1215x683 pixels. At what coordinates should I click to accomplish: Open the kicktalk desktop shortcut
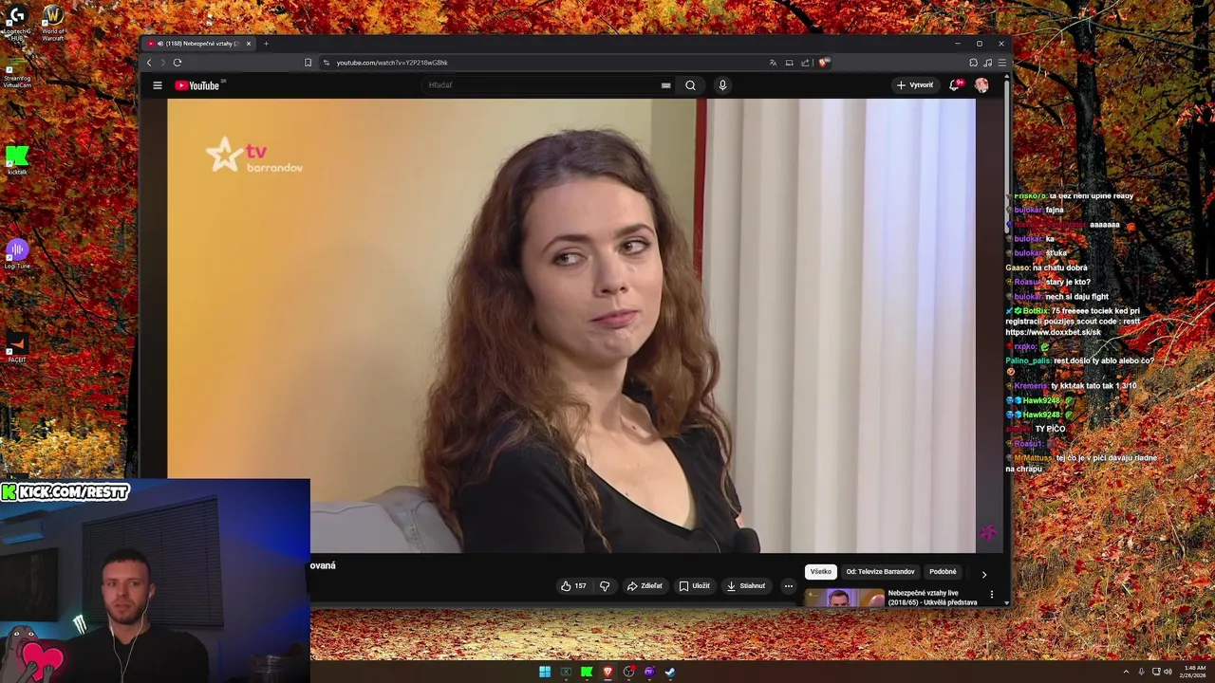pyautogui.click(x=17, y=160)
